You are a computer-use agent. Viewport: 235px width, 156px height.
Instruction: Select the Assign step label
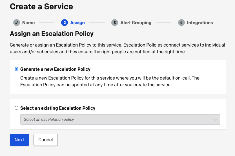pos(77,23)
